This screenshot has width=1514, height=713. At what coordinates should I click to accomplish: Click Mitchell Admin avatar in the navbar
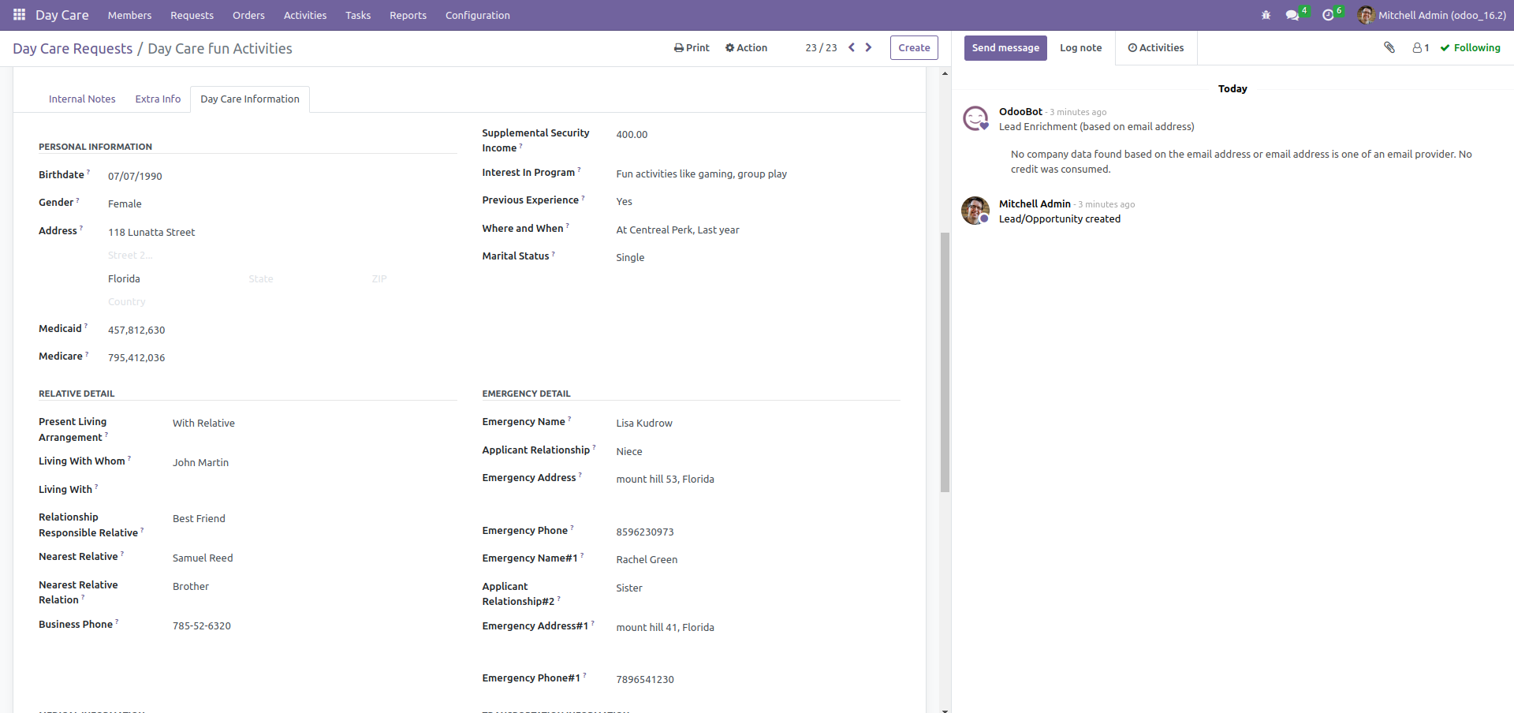[x=1366, y=15]
